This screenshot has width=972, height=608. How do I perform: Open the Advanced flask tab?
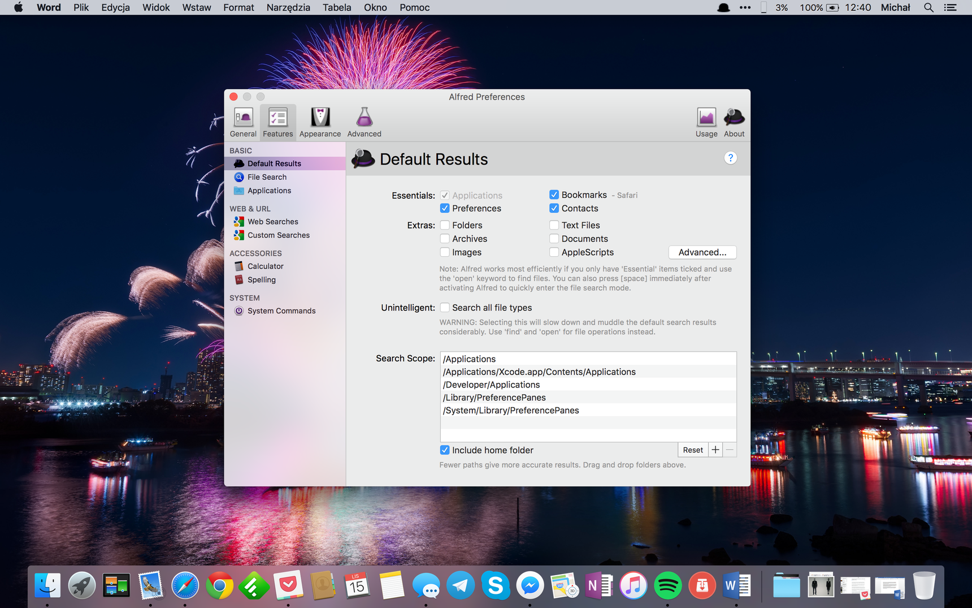(x=364, y=122)
